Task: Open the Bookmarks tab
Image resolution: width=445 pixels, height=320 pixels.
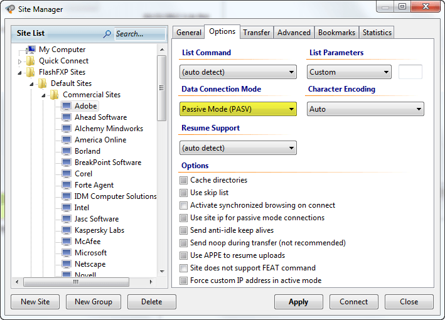Action: point(336,33)
